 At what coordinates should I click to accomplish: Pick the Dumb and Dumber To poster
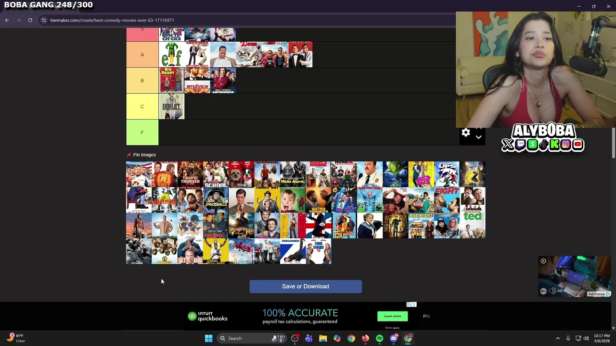[x=319, y=251]
